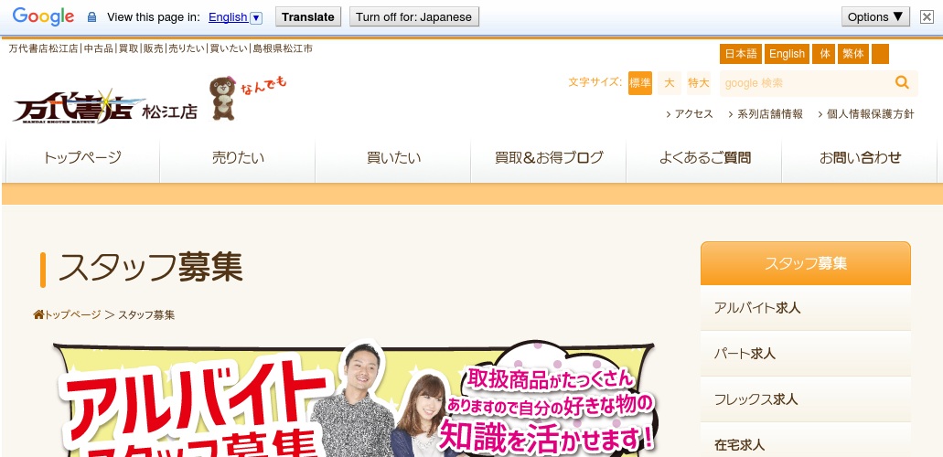Click the google 検索 search field
This screenshot has height=457, width=943.
click(x=803, y=83)
